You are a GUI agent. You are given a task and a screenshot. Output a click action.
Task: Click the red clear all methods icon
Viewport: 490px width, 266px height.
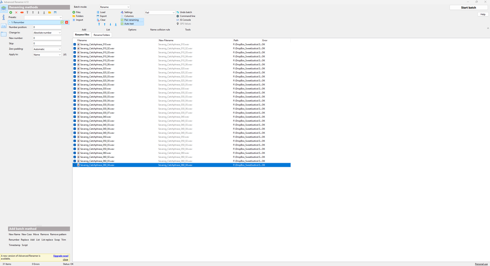pos(22,12)
